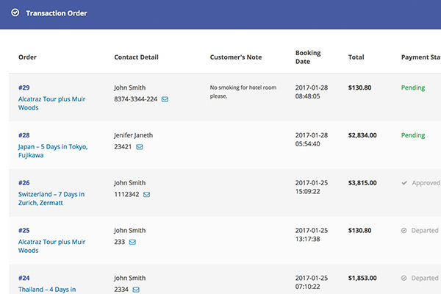Click the email icon next to 8374-3344-224
Image resolution: width=441 pixels, height=294 pixels.
tap(165, 99)
